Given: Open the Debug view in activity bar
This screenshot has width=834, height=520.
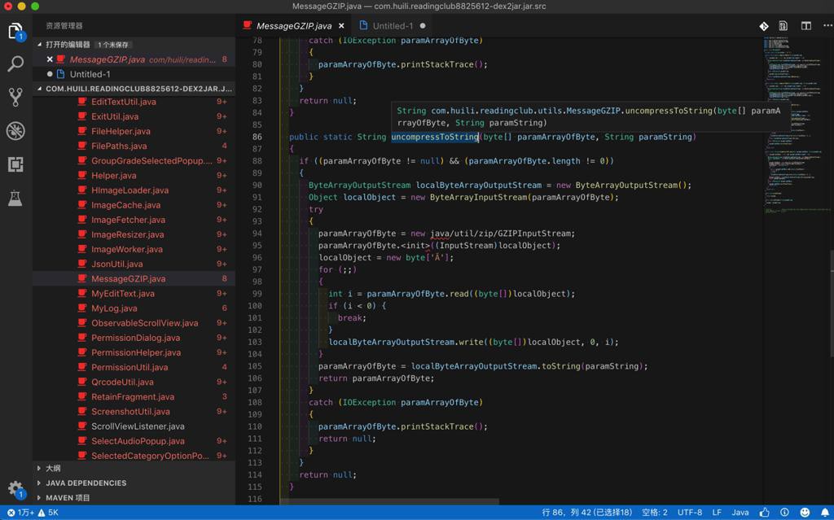Looking at the screenshot, I should [15, 131].
